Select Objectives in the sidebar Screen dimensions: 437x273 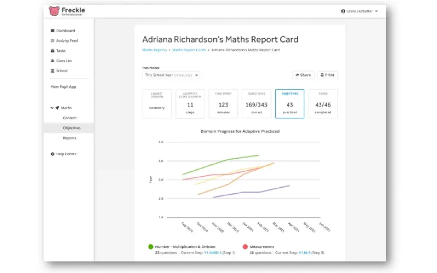click(71, 128)
